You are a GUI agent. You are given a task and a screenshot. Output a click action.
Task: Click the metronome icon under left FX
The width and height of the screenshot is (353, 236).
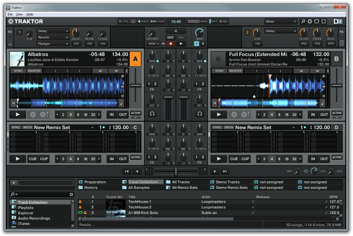point(10,43)
